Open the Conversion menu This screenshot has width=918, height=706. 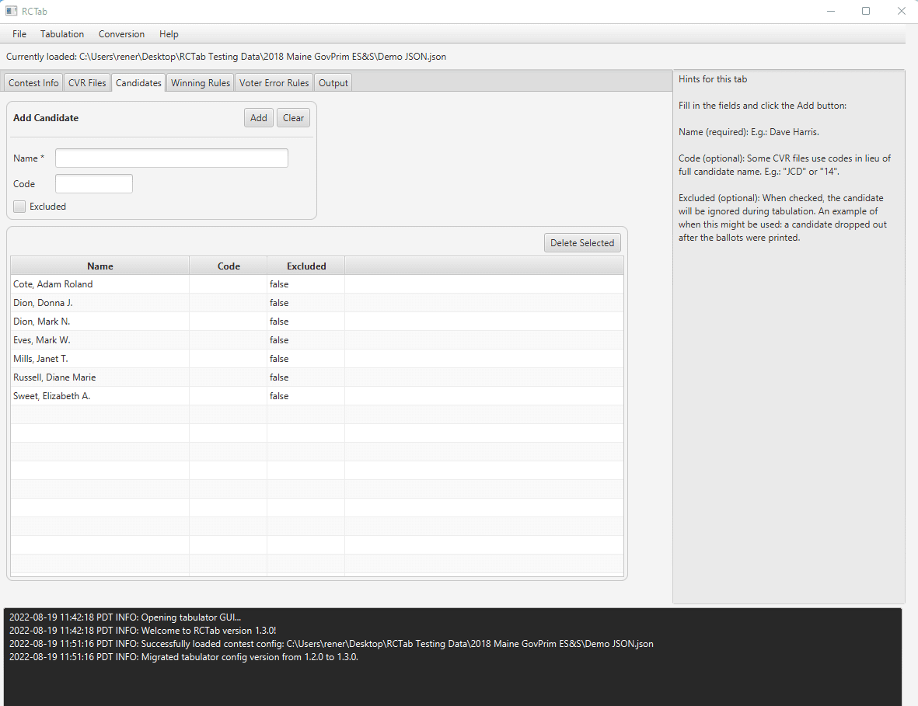[x=121, y=34]
